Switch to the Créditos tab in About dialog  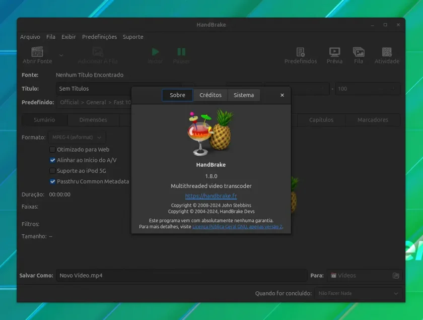[210, 95]
